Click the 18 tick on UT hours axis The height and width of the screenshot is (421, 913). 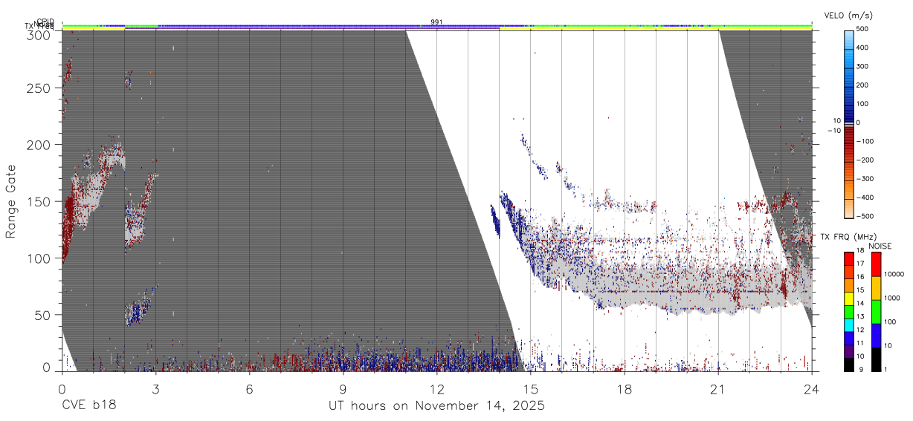(x=625, y=388)
